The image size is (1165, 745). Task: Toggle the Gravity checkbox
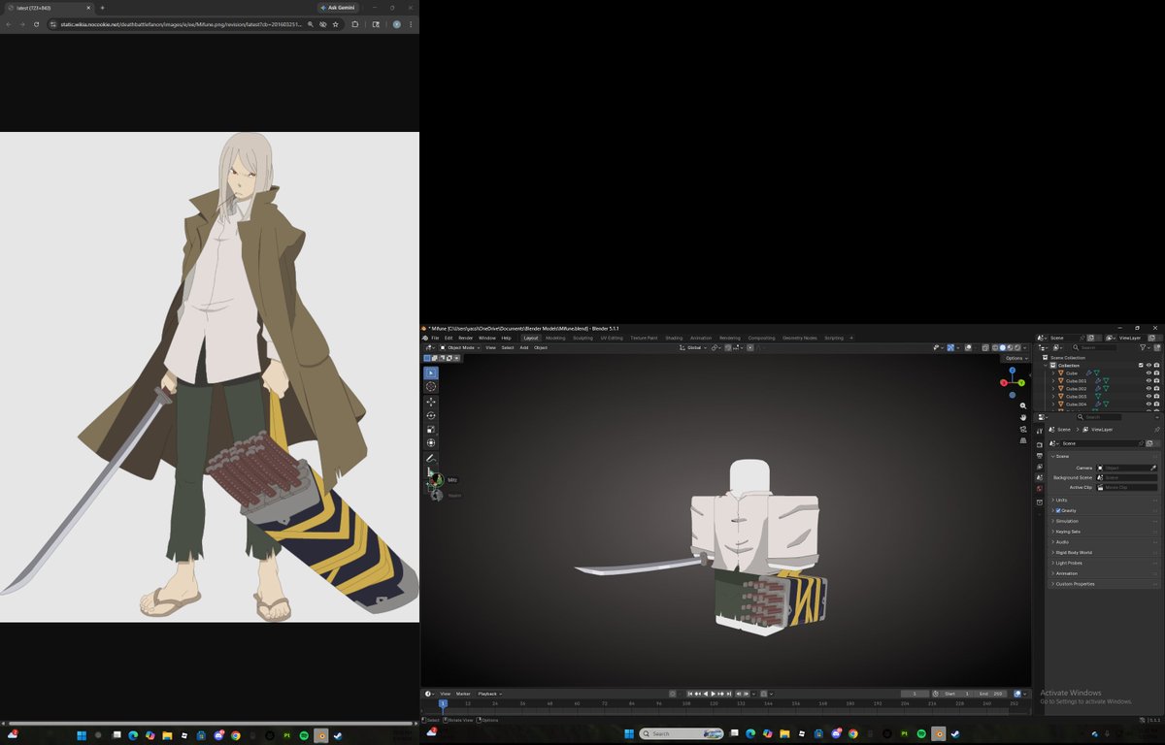(x=1058, y=510)
